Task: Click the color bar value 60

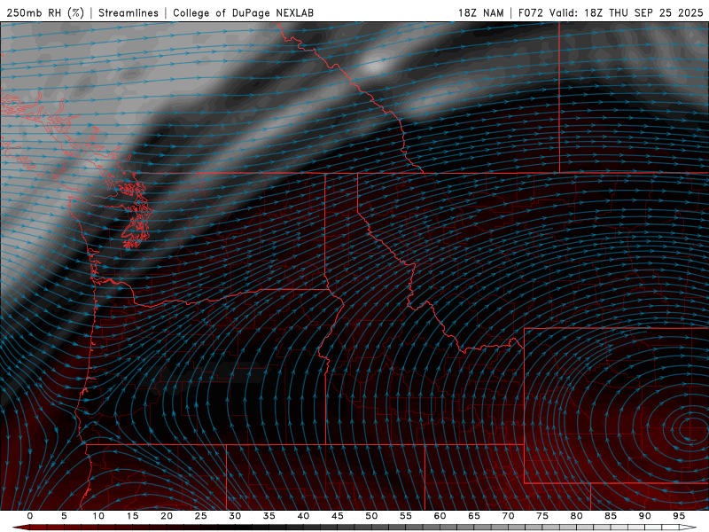Action: [x=440, y=516]
